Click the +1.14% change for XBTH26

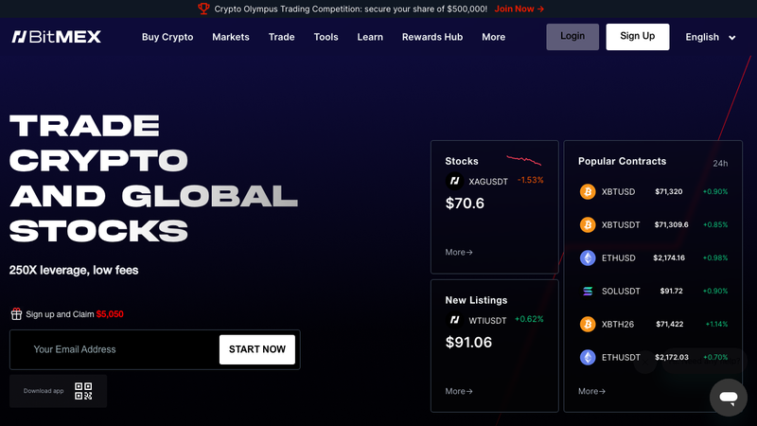pos(716,324)
